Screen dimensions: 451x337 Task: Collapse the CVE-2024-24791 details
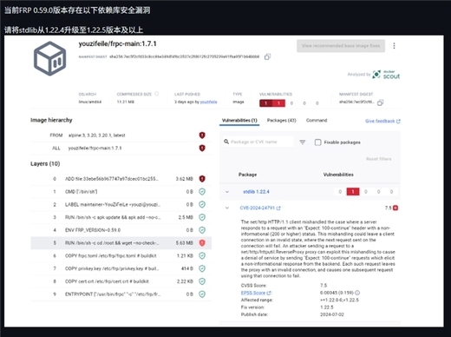[227, 208]
